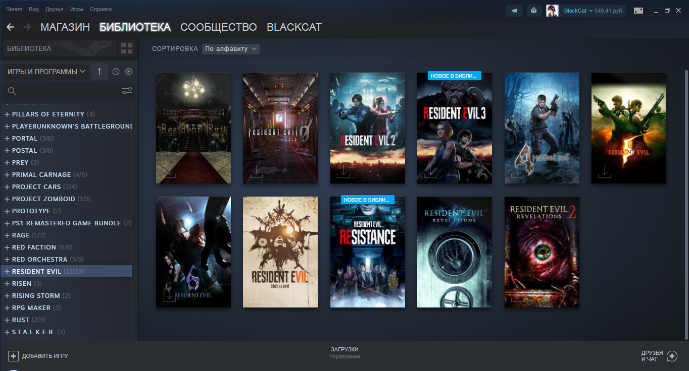
Task: Open the envelope inbox icon
Action: pos(533,11)
